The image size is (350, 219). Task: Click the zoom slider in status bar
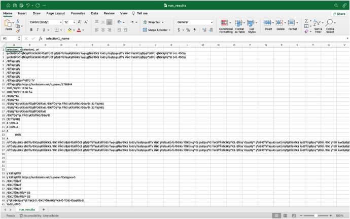pos(316,215)
